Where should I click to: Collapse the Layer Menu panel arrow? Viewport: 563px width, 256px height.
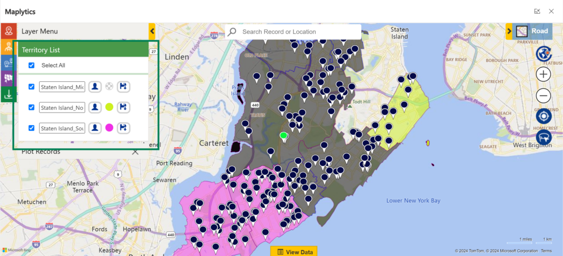pos(152,31)
